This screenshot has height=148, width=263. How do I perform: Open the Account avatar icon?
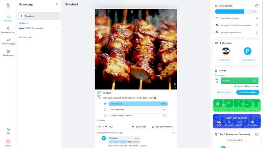click(x=8, y=141)
